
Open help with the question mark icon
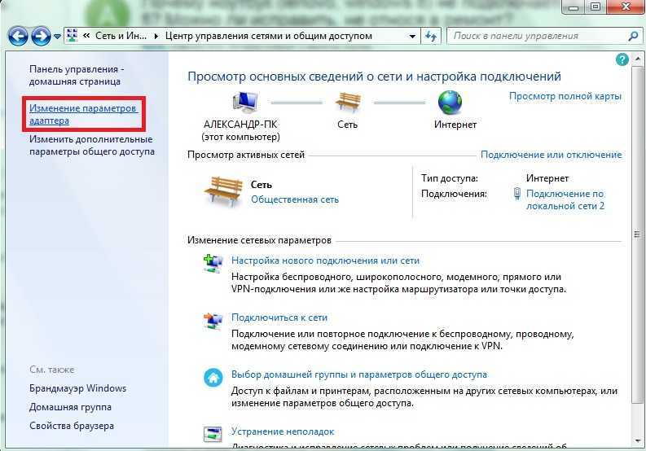[622, 59]
